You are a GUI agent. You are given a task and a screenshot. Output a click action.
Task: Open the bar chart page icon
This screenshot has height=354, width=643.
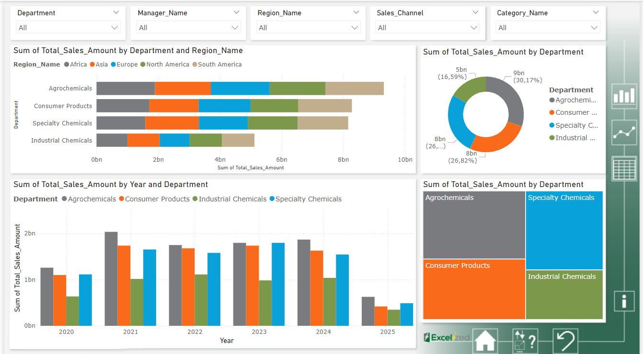(x=624, y=96)
